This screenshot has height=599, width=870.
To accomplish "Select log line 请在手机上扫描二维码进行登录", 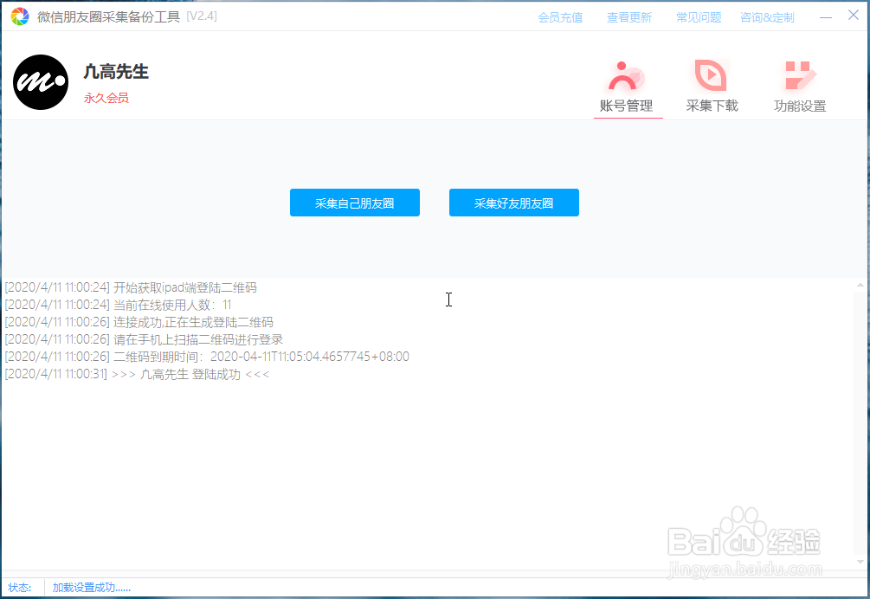I will [x=144, y=338].
